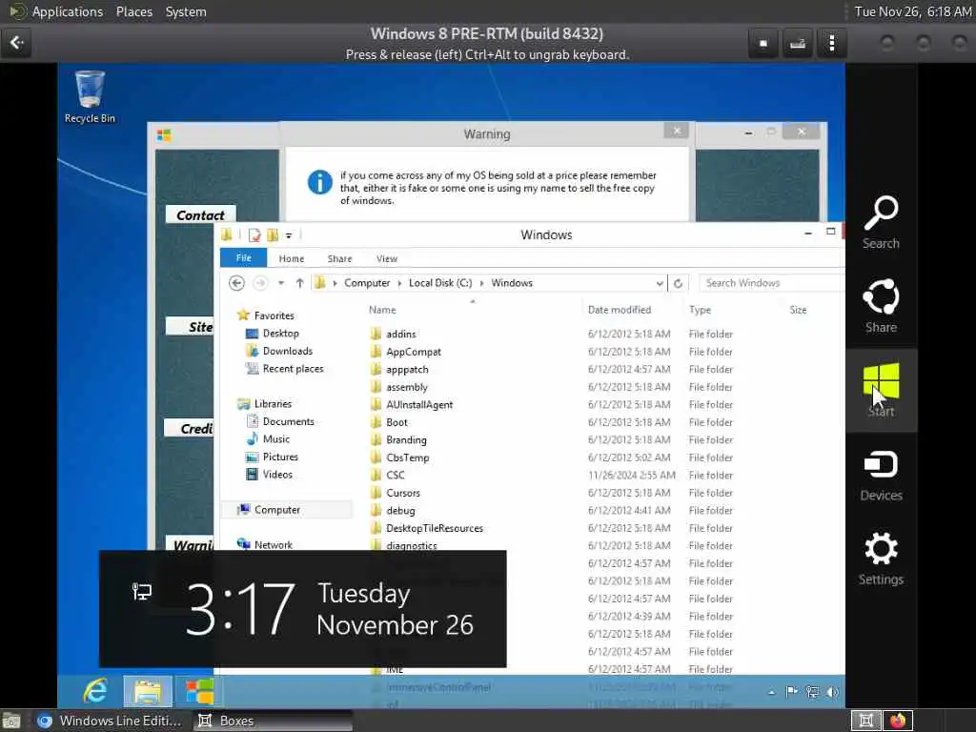Image resolution: width=976 pixels, height=732 pixels.
Task: Open the Boxes three-dot menu
Action: 831,44
